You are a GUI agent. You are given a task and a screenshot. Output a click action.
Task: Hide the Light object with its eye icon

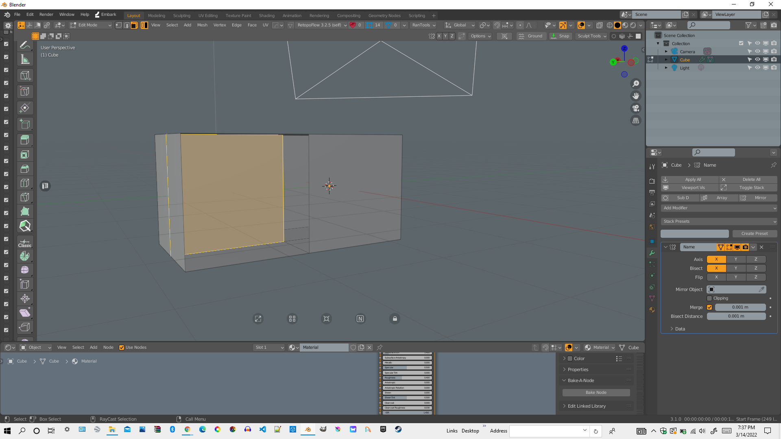click(757, 68)
